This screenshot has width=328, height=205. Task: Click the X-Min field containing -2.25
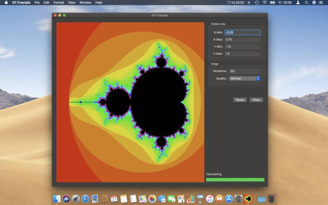pyautogui.click(x=242, y=32)
